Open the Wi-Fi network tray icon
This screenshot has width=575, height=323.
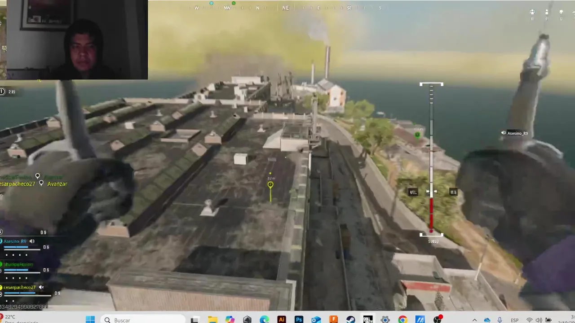[529, 320]
